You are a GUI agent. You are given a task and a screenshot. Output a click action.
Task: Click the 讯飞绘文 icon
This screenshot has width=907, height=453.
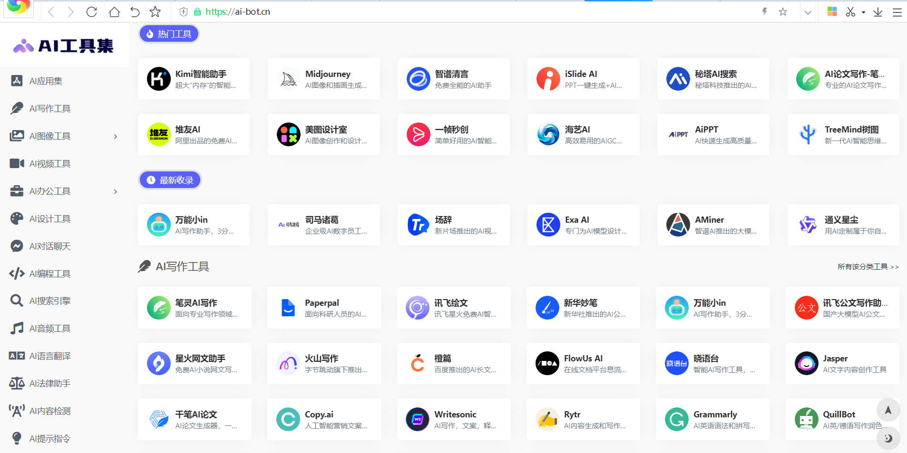[418, 308]
